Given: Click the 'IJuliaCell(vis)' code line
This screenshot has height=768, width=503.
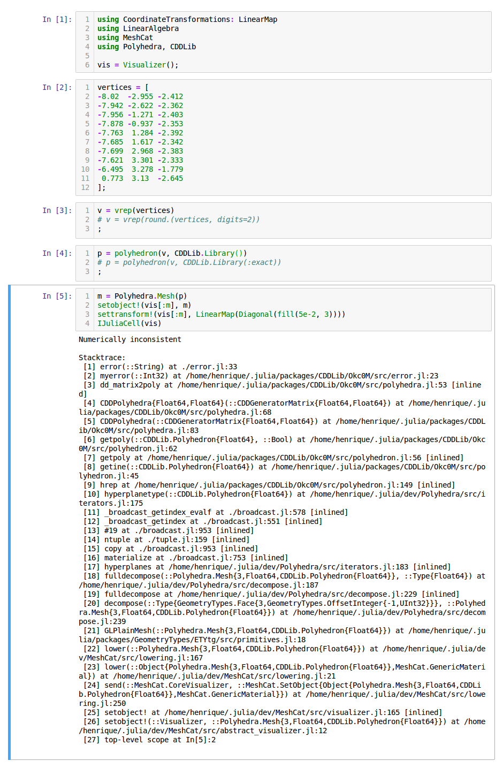Looking at the screenshot, I should coord(129,323).
